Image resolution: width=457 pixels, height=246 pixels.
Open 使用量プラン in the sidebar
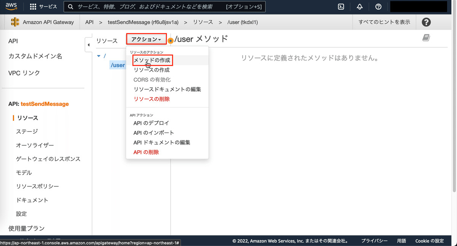[26, 228]
